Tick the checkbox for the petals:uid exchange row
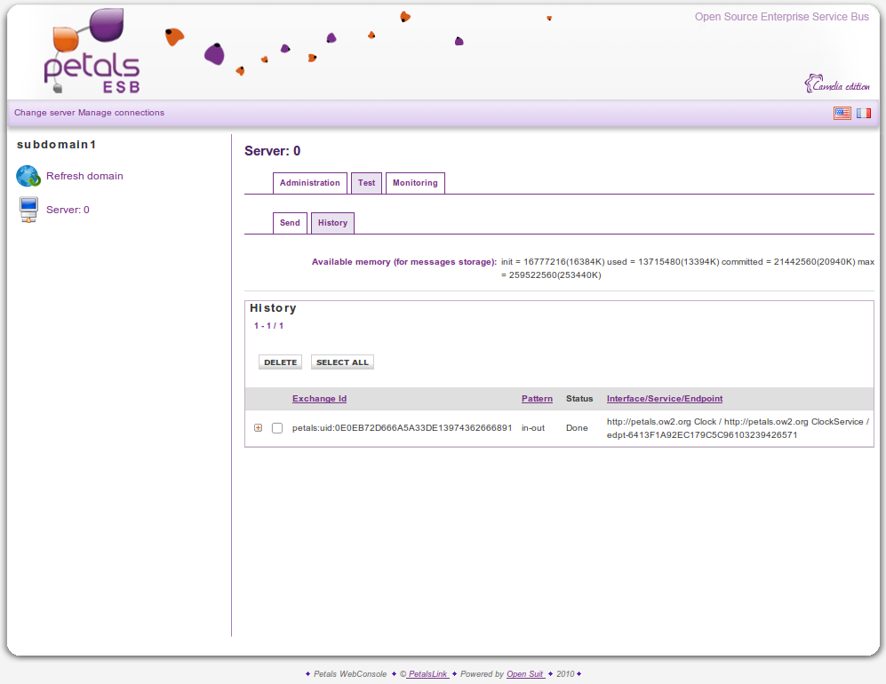 click(277, 428)
